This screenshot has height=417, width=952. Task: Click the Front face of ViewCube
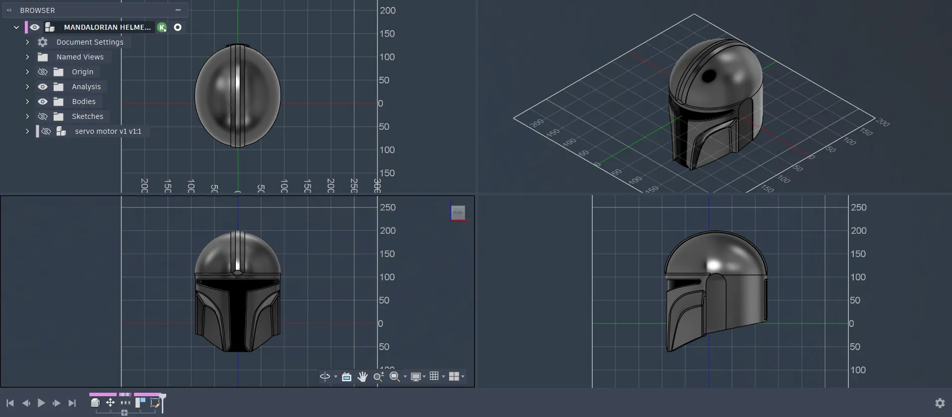click(x=458, y=212)
